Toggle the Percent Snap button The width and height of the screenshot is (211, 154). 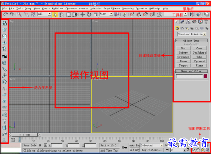tap(145, 14)
